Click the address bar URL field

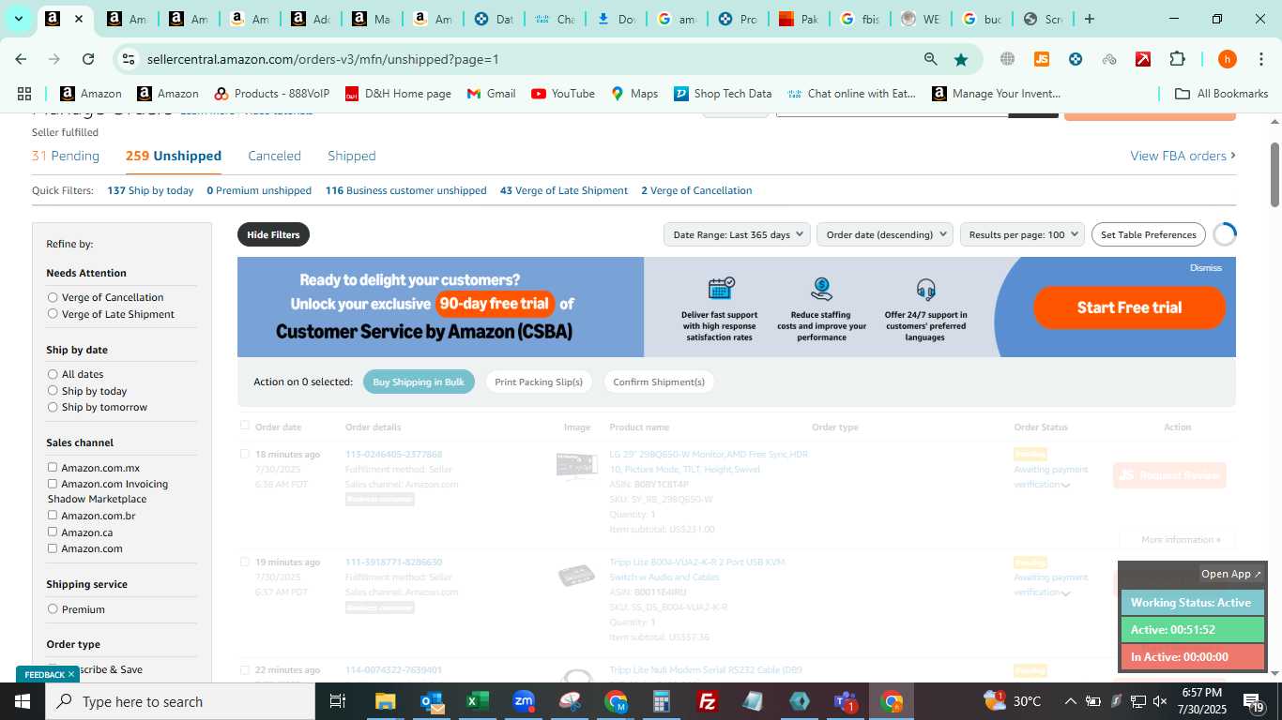(x=526, y=59)
